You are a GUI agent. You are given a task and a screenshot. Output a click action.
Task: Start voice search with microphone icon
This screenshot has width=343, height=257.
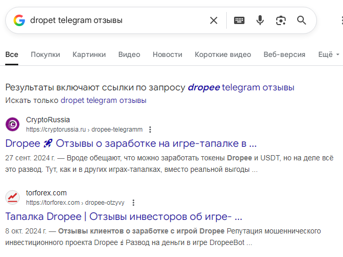click(x=260, y=20)
